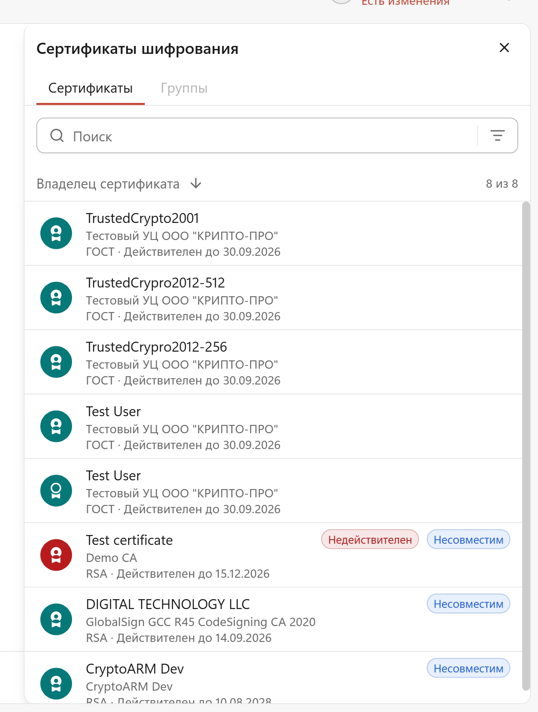
Task: Click Несовместим badge on CryptoARM Dev row
Action: pos(468,668)
